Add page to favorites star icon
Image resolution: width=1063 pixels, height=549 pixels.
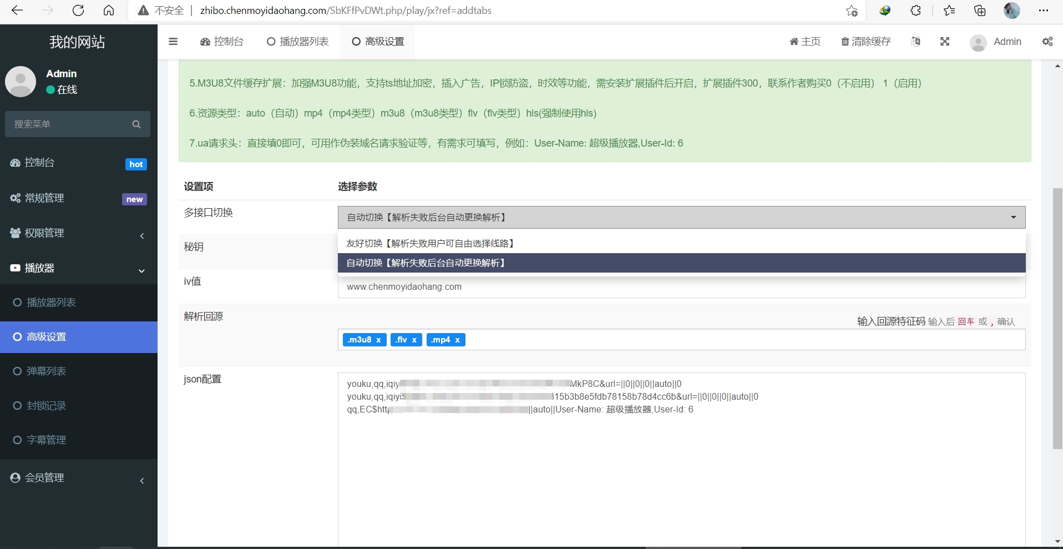pos(851,11)
